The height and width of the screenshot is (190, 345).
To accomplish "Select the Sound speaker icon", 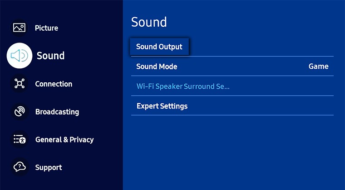I will coord(20,56).
